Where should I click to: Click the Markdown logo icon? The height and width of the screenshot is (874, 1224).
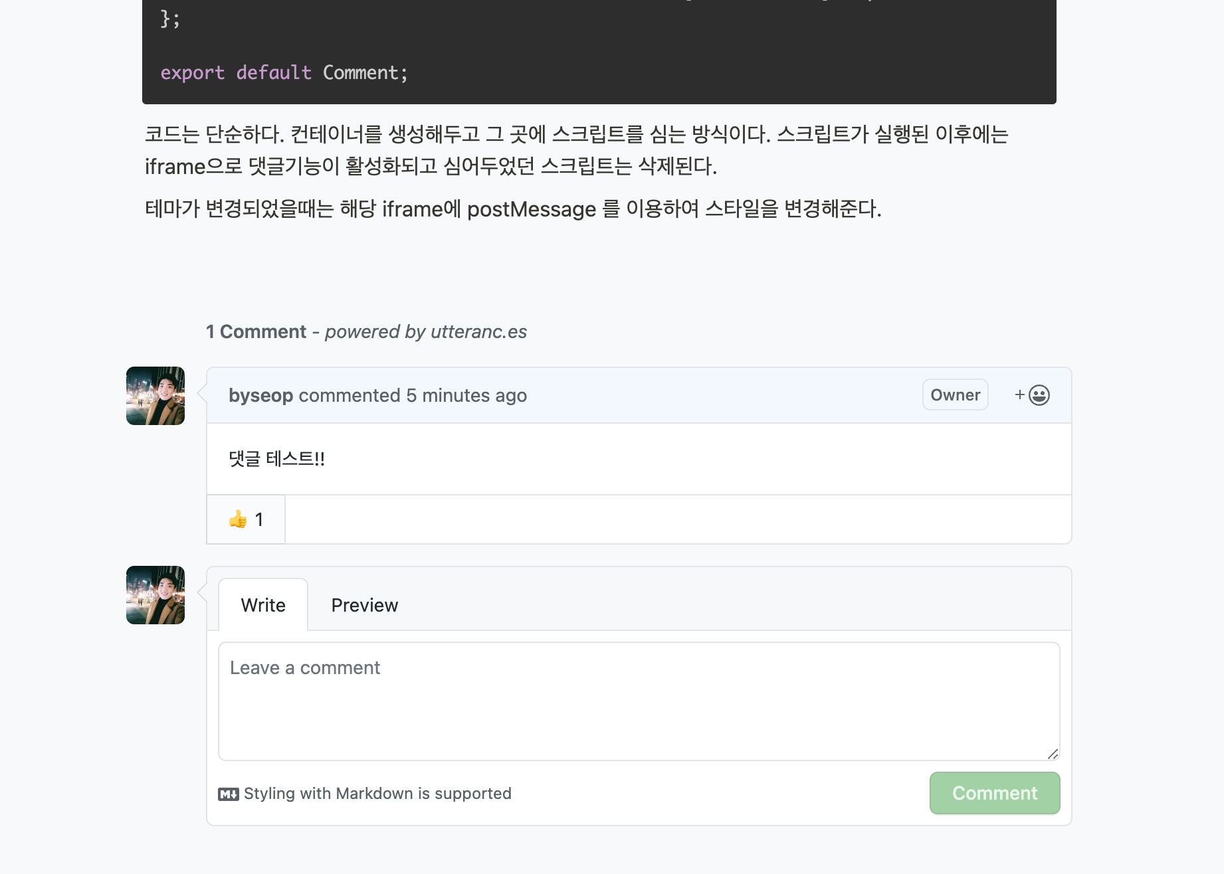(229, 793)
